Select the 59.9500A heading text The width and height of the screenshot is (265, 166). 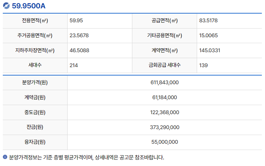(29, 6)
